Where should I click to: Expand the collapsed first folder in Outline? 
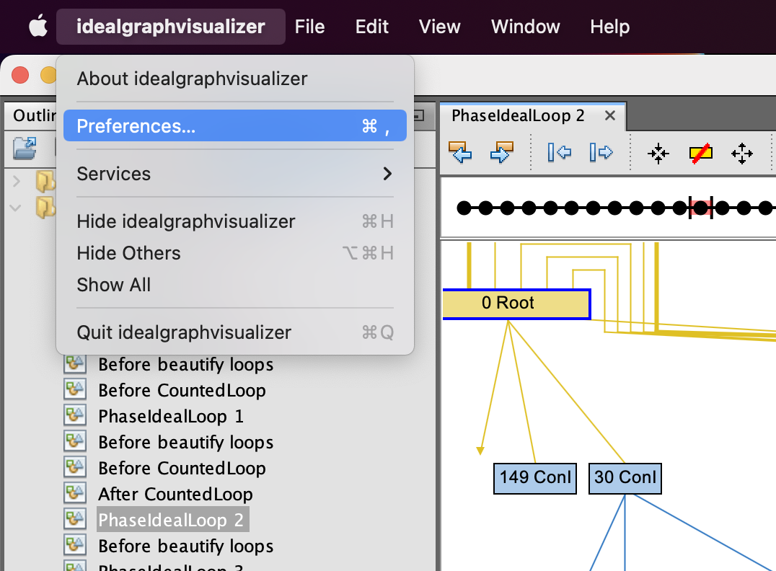(x=17, y=180)
